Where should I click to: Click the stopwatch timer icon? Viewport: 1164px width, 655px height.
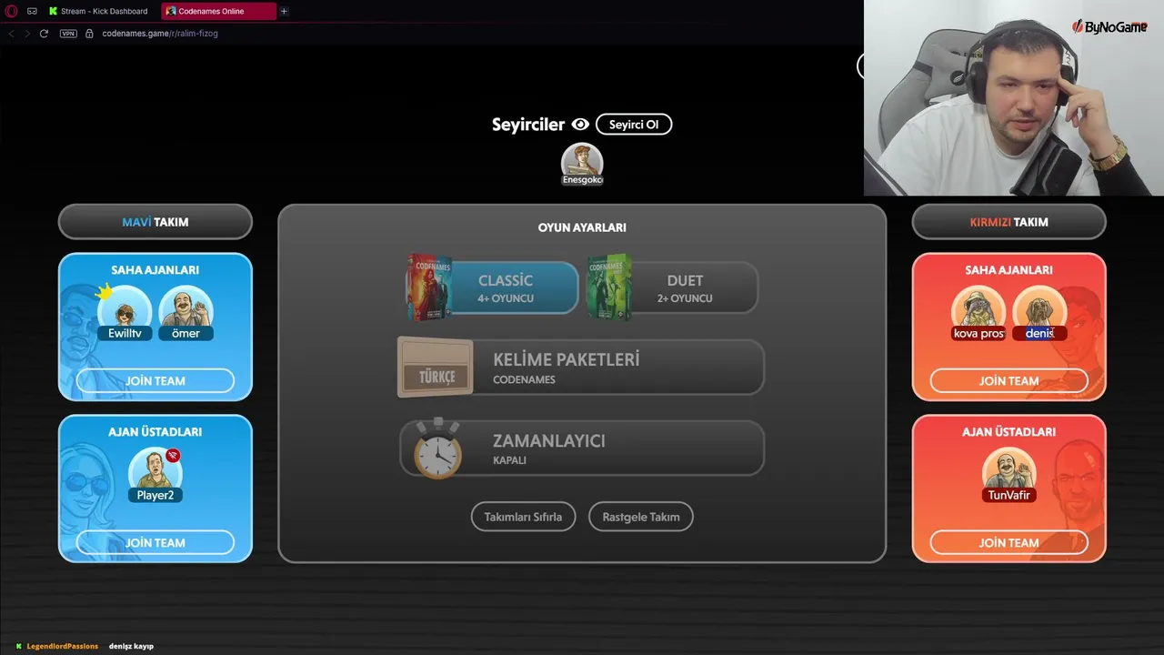(x=438, y=448)
